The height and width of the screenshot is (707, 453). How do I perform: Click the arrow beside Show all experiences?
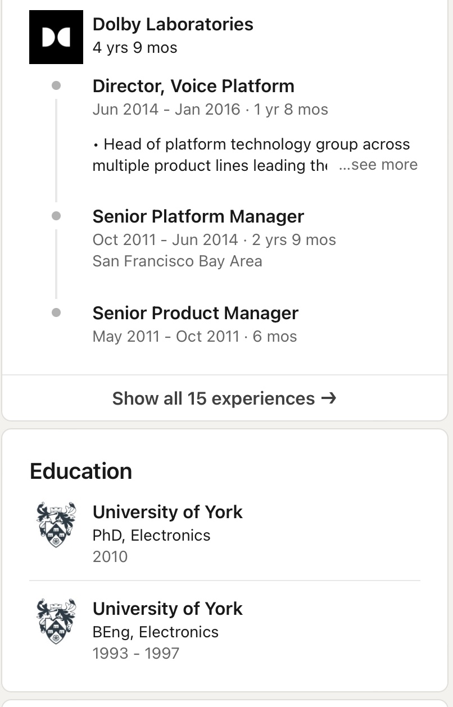329,398
